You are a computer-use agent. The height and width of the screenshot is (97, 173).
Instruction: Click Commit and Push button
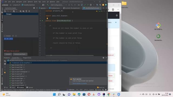tap(20, 54)
